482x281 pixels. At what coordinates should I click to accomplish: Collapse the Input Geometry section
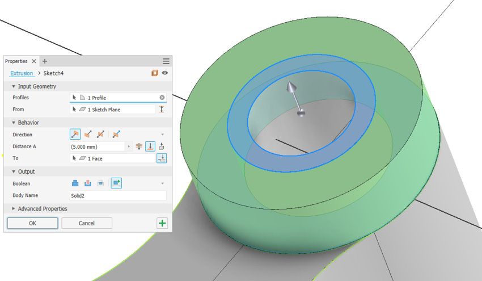pos(14,86)
